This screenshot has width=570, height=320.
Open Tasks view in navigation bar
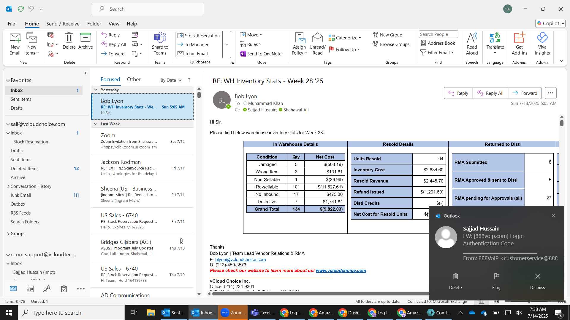pos(64,289)
